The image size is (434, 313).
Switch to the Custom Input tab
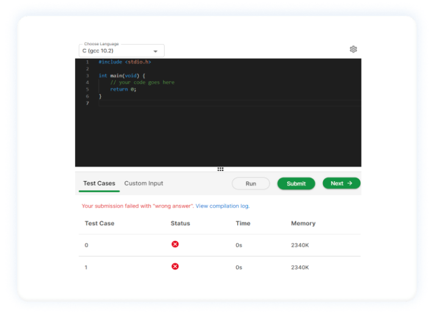point(143,184)
